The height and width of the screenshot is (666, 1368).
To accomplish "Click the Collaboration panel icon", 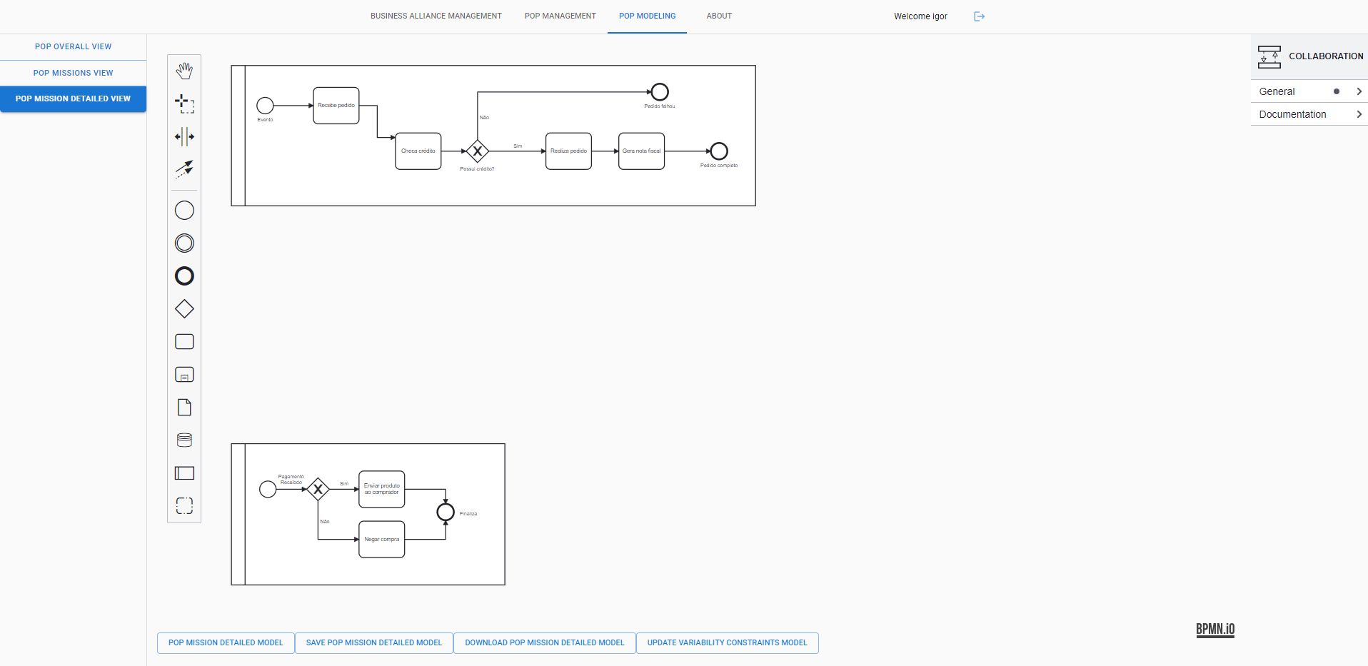I will (x=1269, y=56).
